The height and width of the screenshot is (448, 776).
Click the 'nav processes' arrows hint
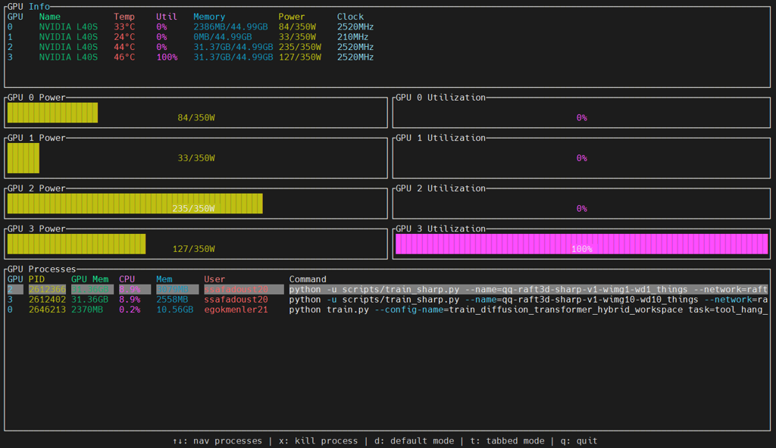tap(217, 440)
